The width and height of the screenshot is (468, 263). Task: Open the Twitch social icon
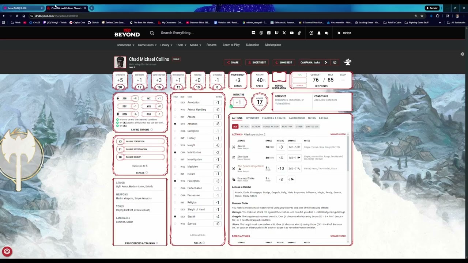coord(276,33)
